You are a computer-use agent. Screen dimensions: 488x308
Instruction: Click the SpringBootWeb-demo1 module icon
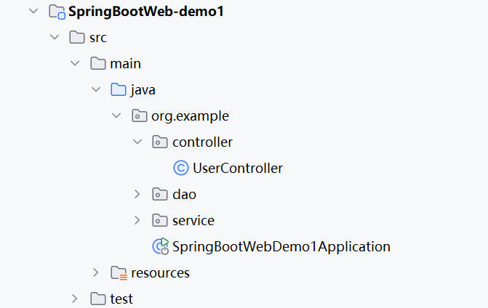(x=57, y=12)
